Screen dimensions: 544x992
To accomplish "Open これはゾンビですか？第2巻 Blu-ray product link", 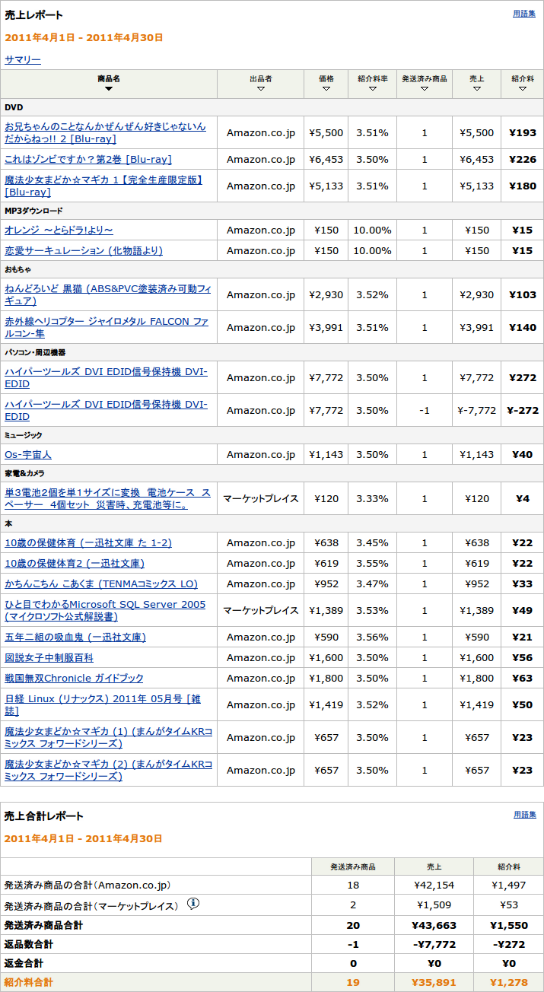I will 88,159.
